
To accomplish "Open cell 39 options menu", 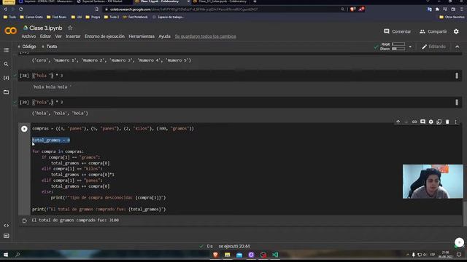I will click(x=457, y=103).
